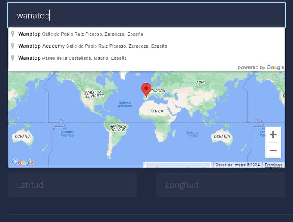The height and width of the screenshot is (222, 293).
Task: Click into the Longitud input field
Action: click(220, 185)
